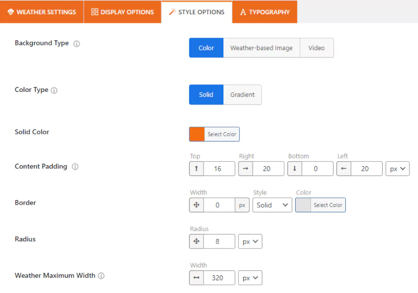Click the right padding arrow icon
This screenshot has width=418, height=293.
(x=246, y=169)
